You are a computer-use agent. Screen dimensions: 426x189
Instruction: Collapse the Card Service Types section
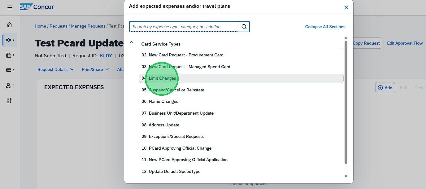click(132, 42)
